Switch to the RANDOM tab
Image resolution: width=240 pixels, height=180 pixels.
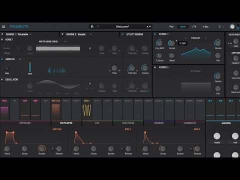tap(159, 123)
